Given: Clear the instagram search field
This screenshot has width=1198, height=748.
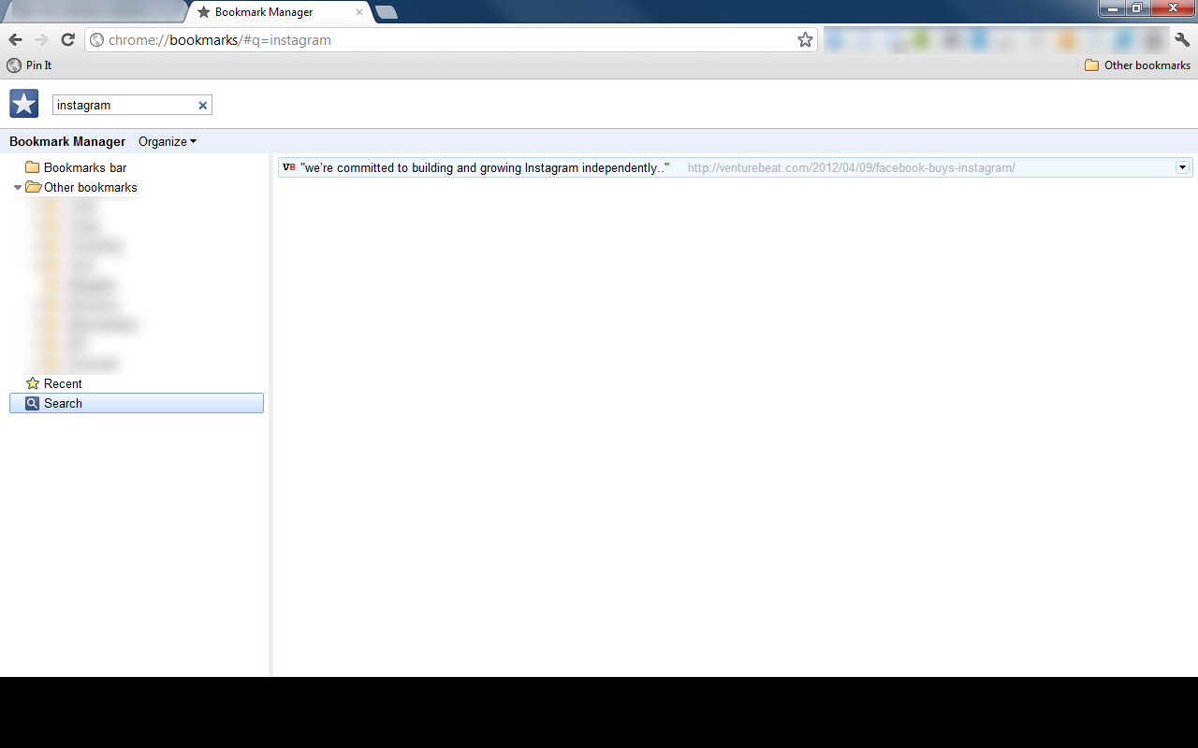Looking at the screenshot, I should click(x=202, y=106).
